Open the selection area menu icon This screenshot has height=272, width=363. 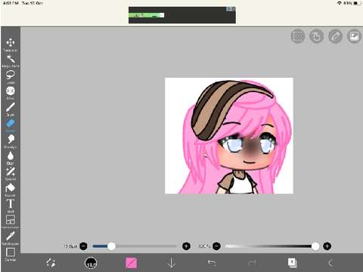point(298,36)
